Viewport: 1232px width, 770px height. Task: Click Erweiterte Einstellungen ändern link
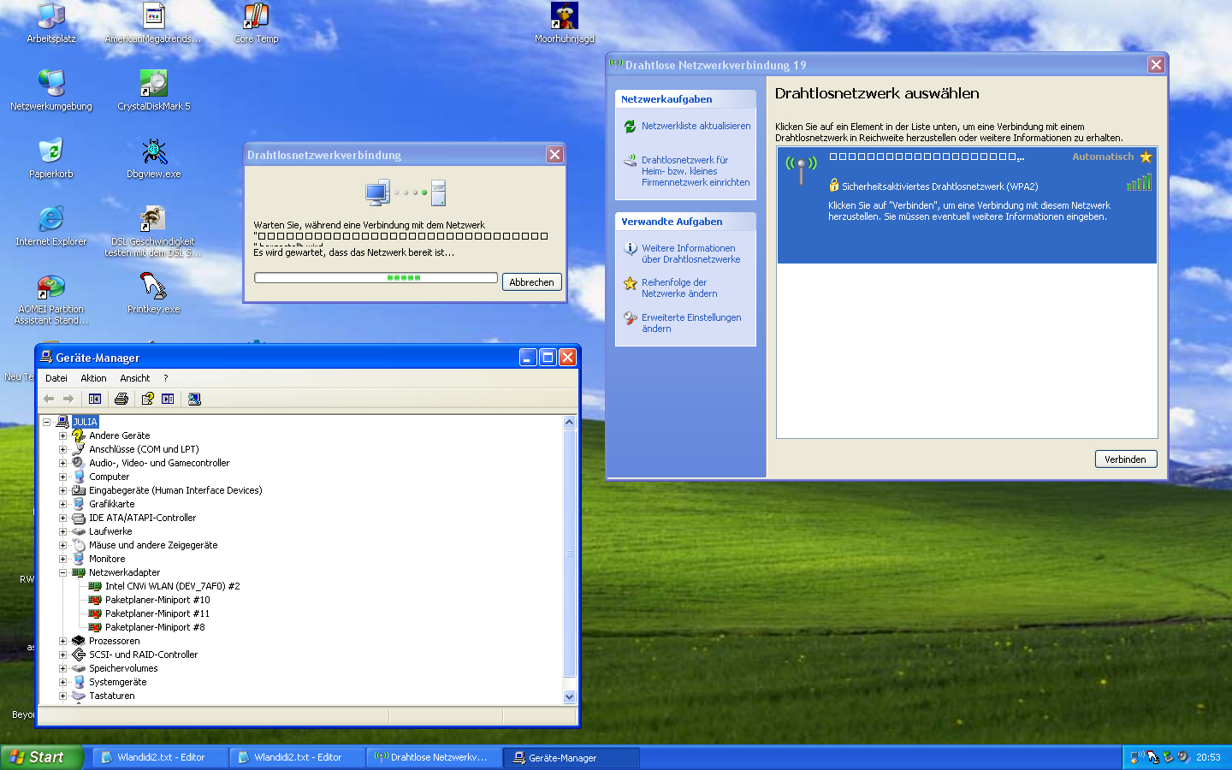pos(691,323)
